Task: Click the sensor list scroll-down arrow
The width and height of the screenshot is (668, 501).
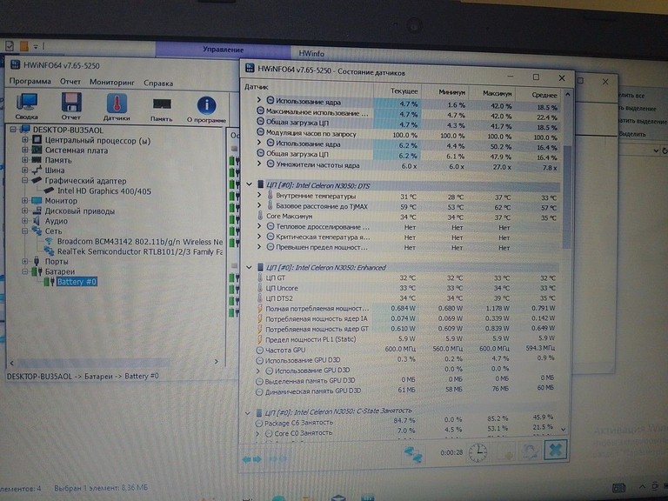Action: pos(564,430)
